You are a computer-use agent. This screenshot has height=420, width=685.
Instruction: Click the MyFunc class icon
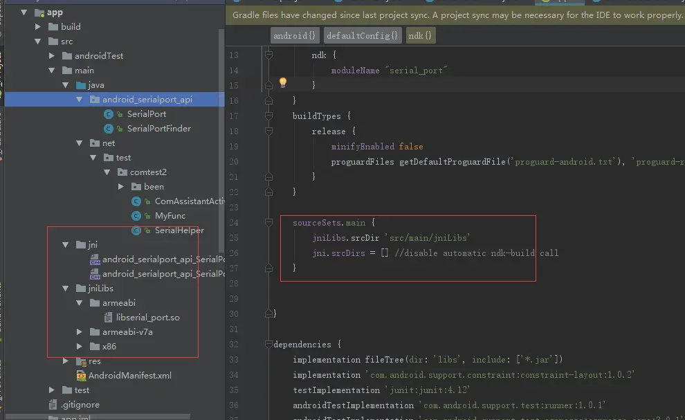pos(136,216)
